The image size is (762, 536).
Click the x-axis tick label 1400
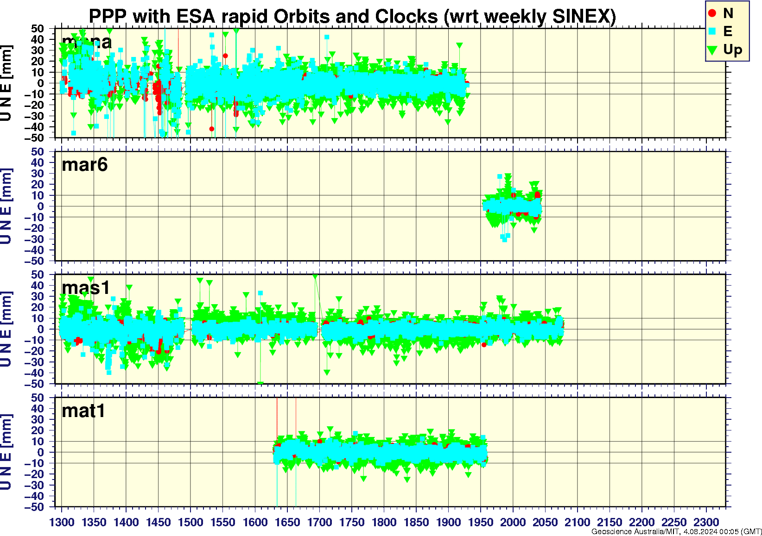point(126,522)
